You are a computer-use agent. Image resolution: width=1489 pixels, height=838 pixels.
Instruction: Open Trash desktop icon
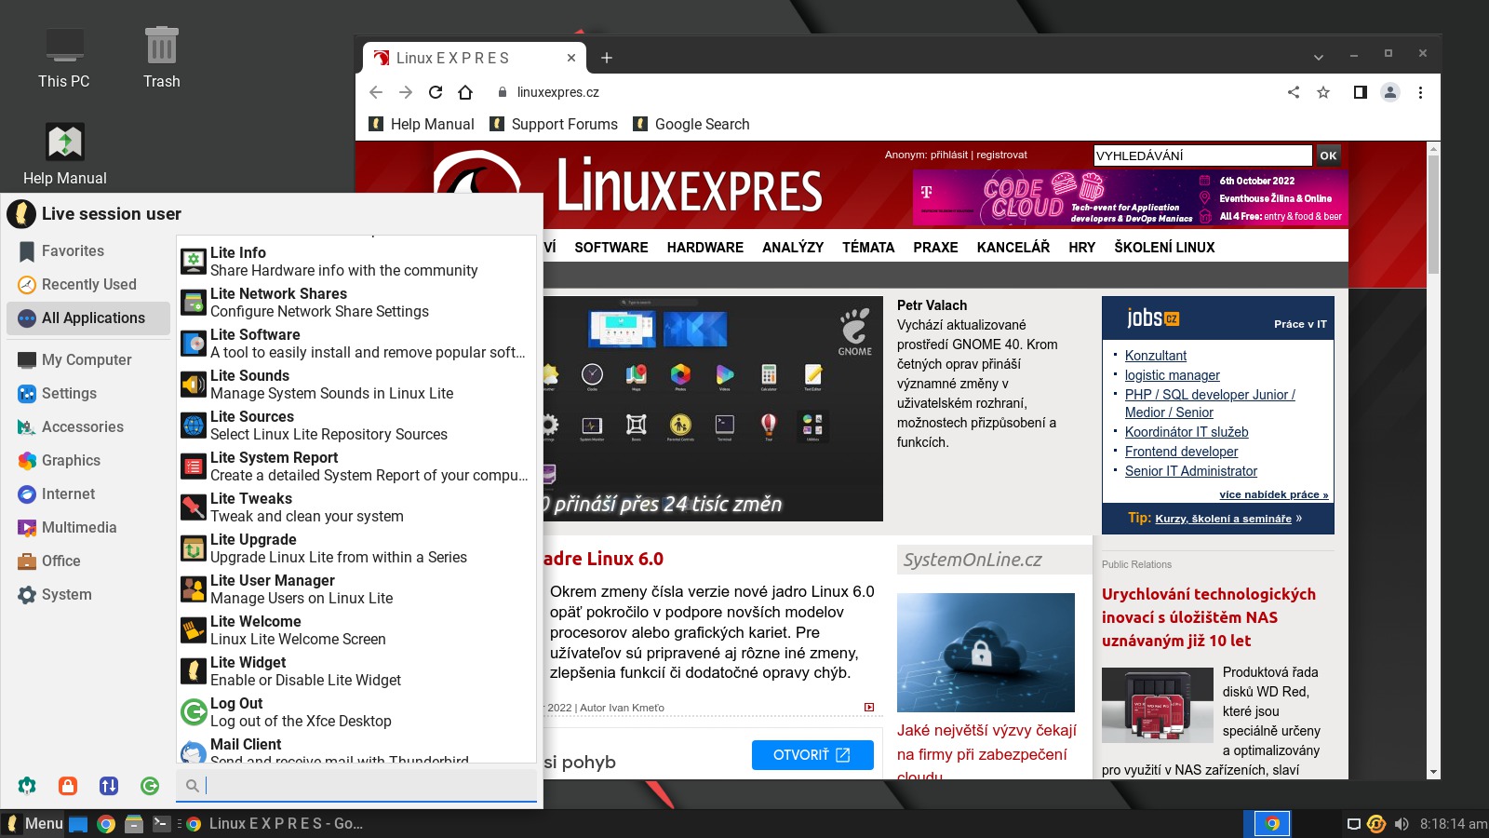161,58
